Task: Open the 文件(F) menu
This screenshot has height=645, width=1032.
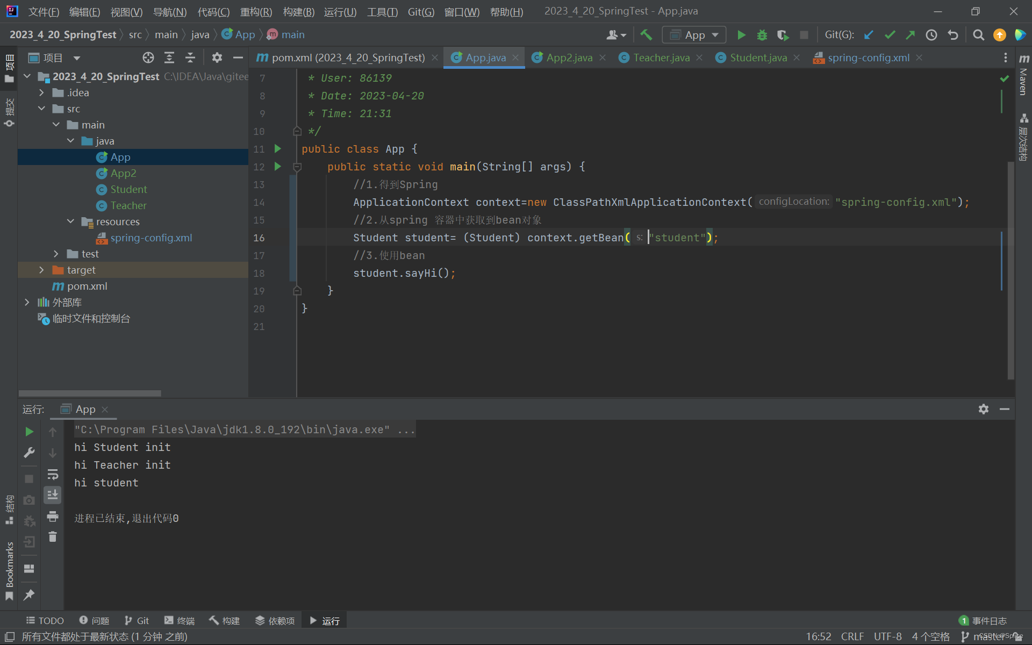Action: (x=44, y=11)
